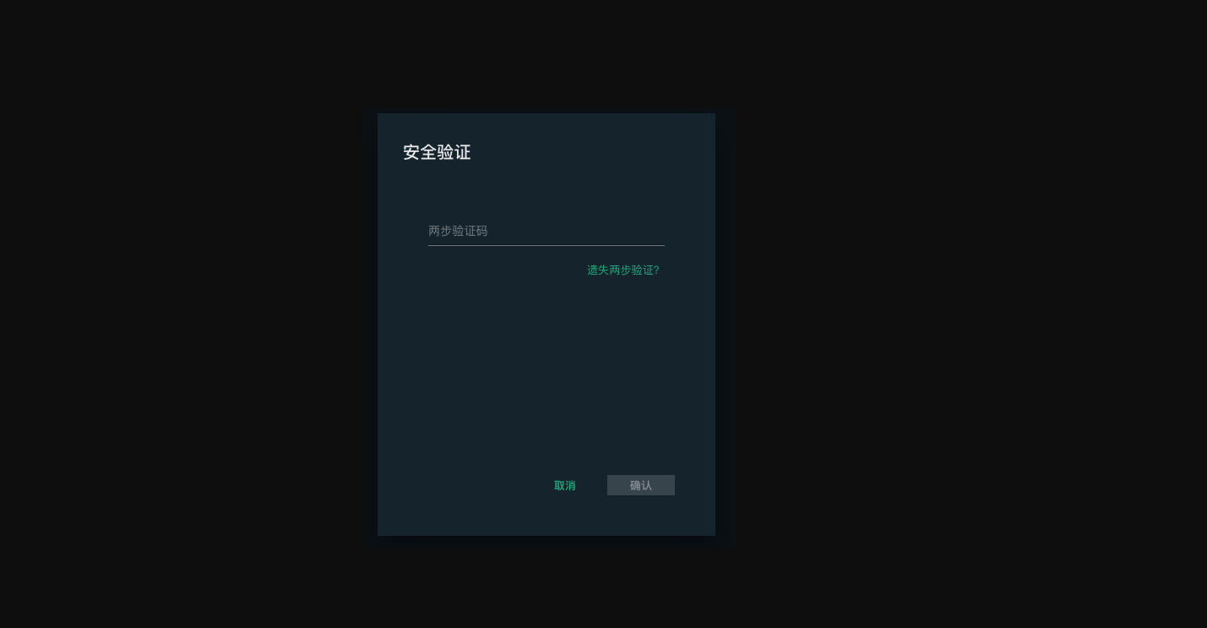Click empty area inside 安全验证 dialog
The image size is (1207, 628).
click(x=546, y=372)
